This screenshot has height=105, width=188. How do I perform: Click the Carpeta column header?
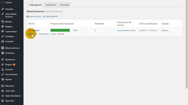point(165,24)
